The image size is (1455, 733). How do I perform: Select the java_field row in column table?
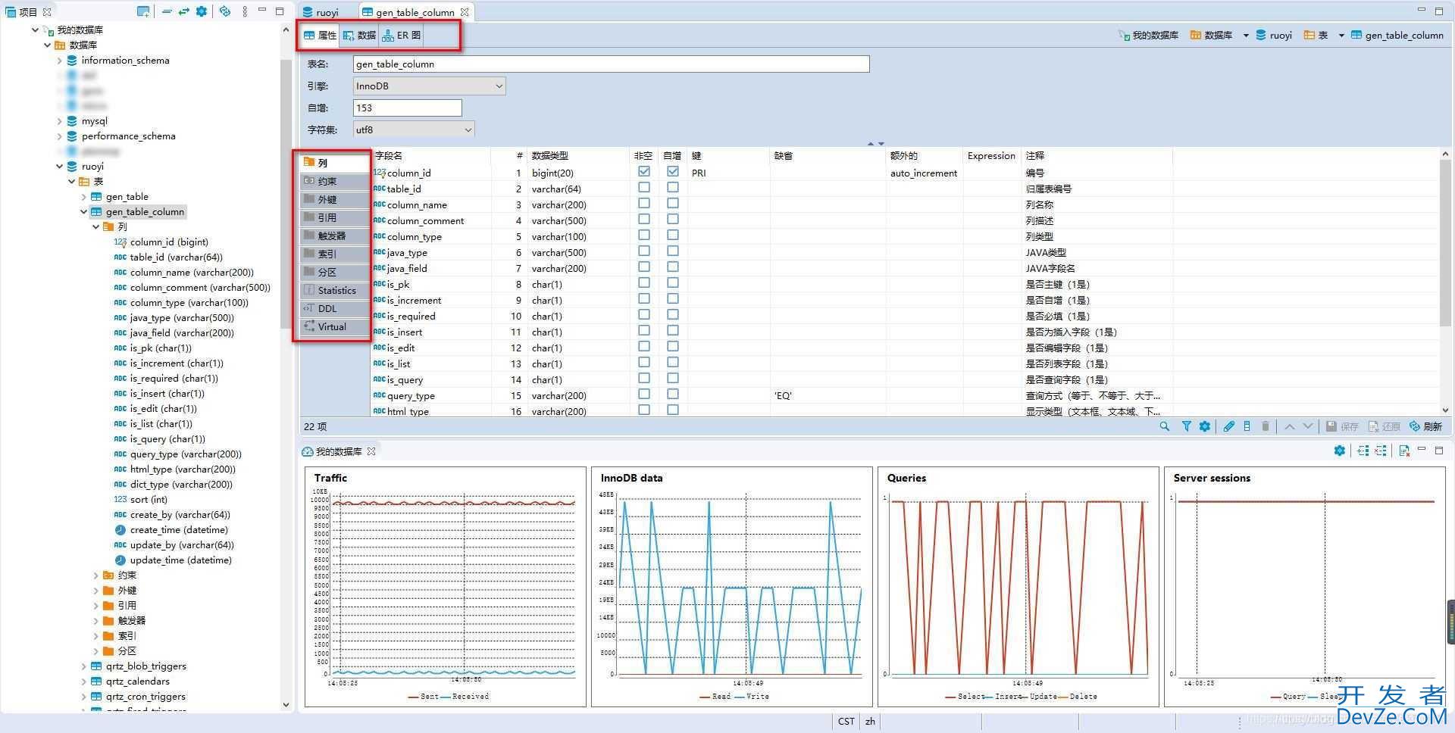click(771, 268)
